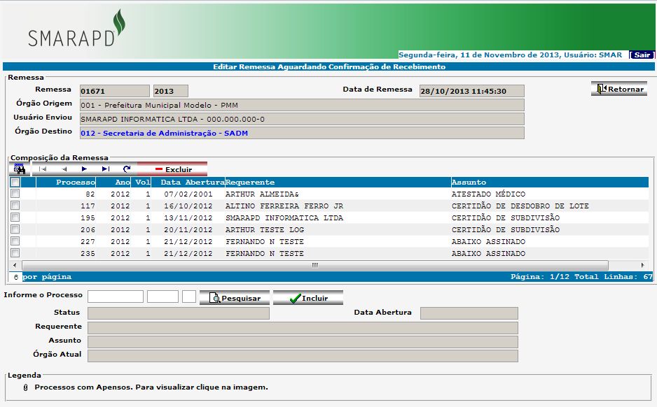Screen dimensions: 657x407
Task: Click the Incluir button
Action: 308,298
